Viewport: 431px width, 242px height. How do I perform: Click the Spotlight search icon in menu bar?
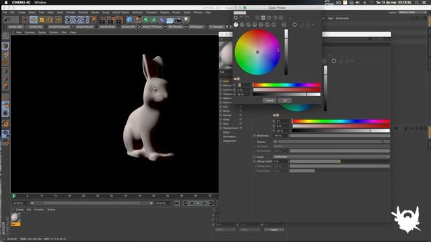417,3
